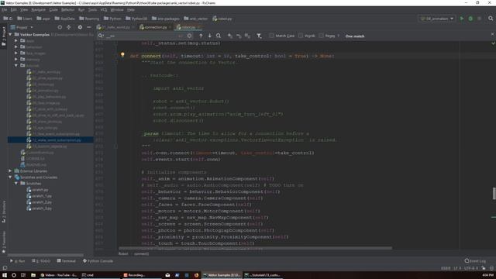Expand the apps folder in project tree
The width and height of the screenshot is (496, 279).
[16, 41]
